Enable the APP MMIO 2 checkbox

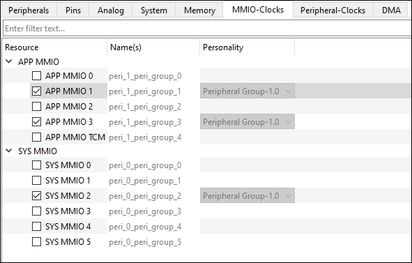pos(36,106)
